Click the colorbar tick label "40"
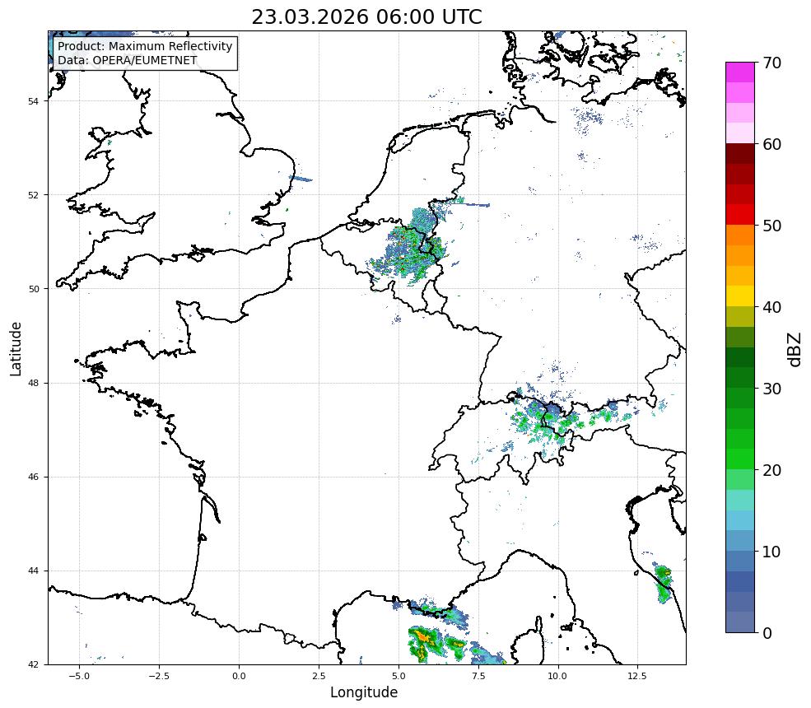Viewport: 811px width, 708px height. point(771,307)
